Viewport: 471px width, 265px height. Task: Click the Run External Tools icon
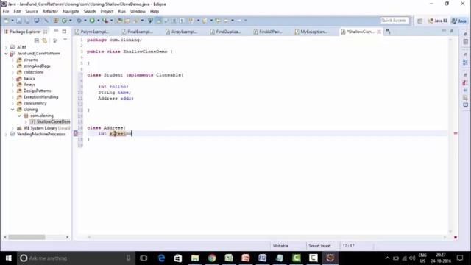(x=105, y=21)
